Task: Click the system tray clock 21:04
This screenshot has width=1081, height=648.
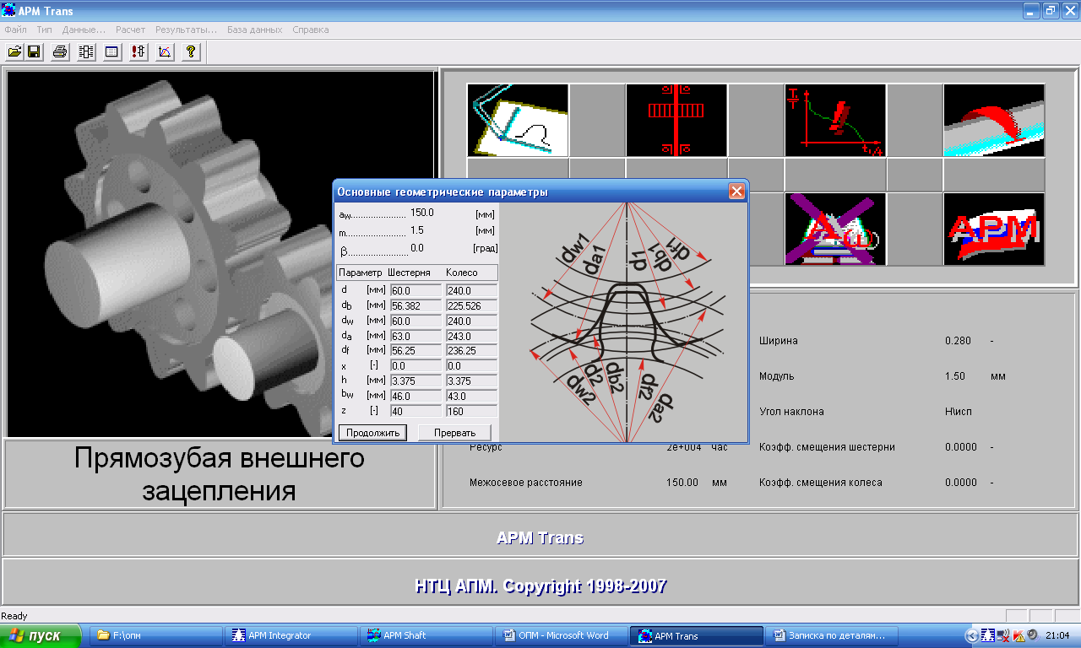Action: coord(1057,635)
